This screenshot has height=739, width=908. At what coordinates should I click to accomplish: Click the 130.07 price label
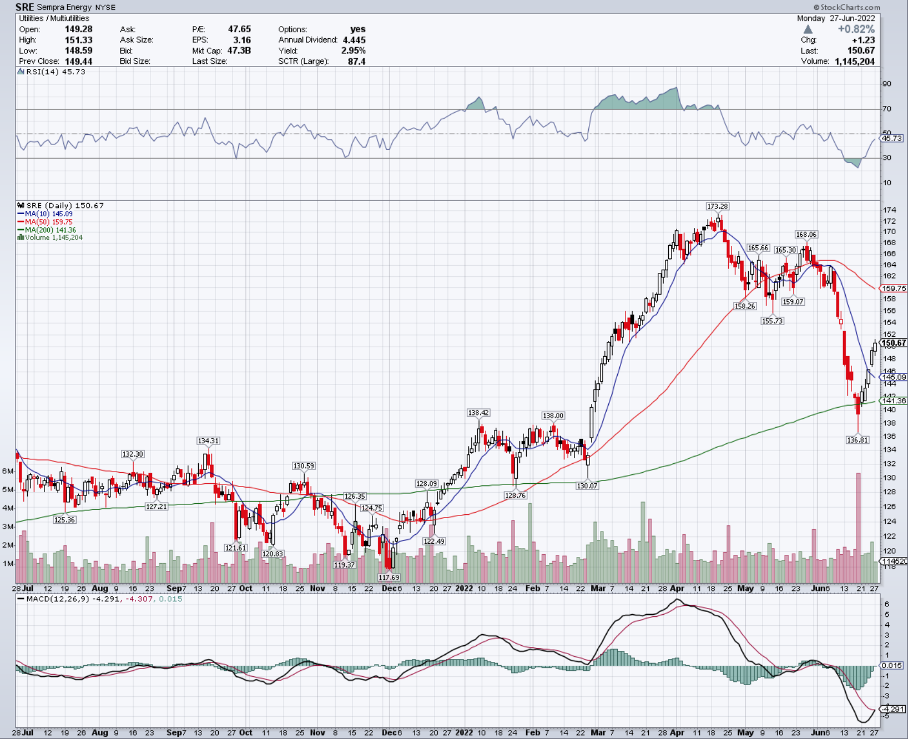point(587,485)
